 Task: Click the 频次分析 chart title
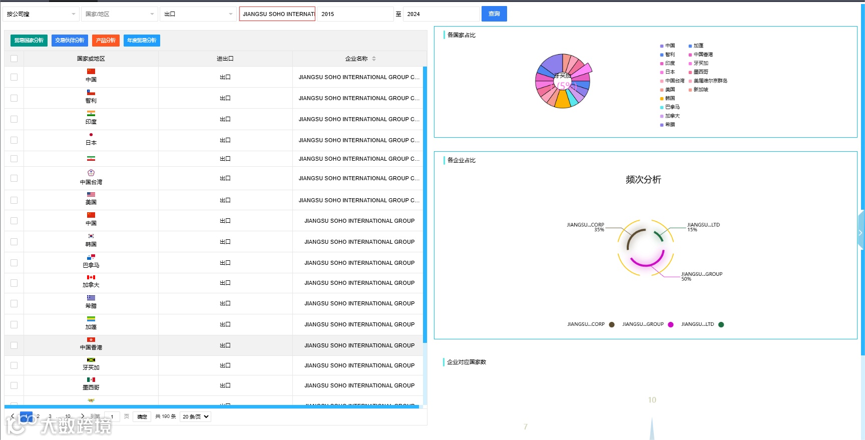coord(643,180)
